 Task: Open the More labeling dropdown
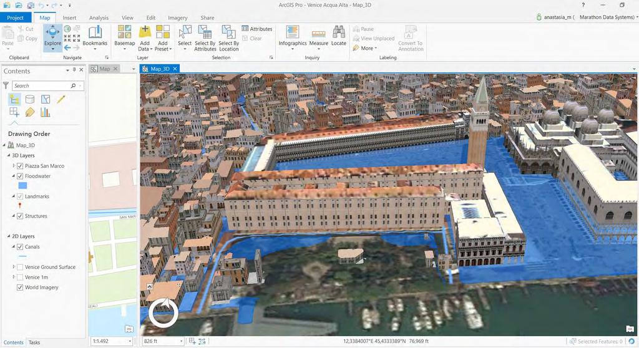[365, 48]
